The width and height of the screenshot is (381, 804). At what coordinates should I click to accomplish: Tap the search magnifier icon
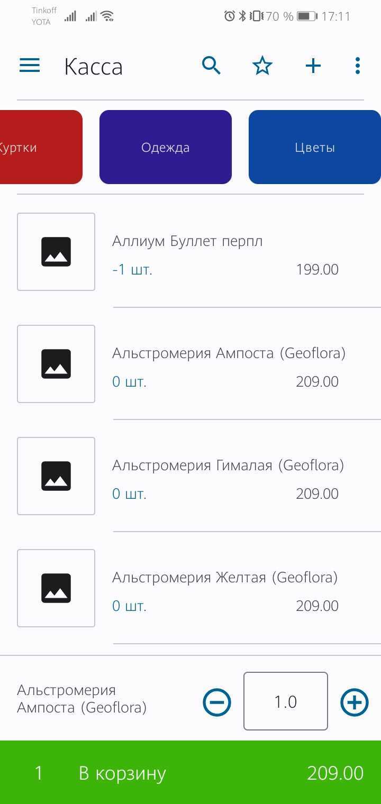(x=211, y=66)
